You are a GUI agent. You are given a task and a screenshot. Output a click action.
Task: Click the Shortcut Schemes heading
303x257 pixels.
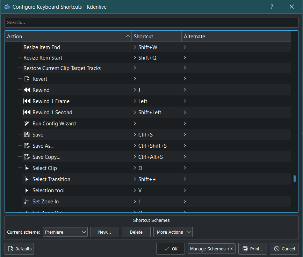pos(151,220)
